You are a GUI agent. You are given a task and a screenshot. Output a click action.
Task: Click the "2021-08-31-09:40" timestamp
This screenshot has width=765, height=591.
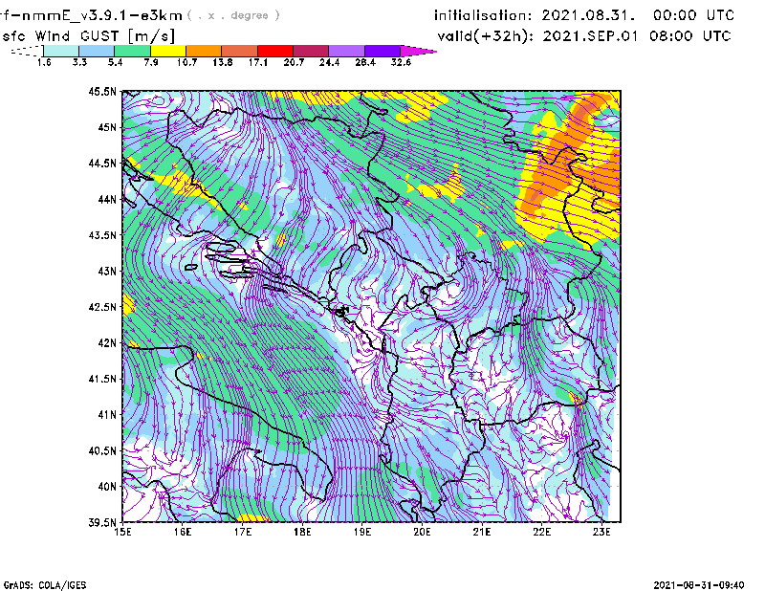click(699, 585)
